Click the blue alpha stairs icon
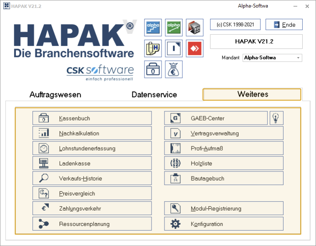 (153, 28)
